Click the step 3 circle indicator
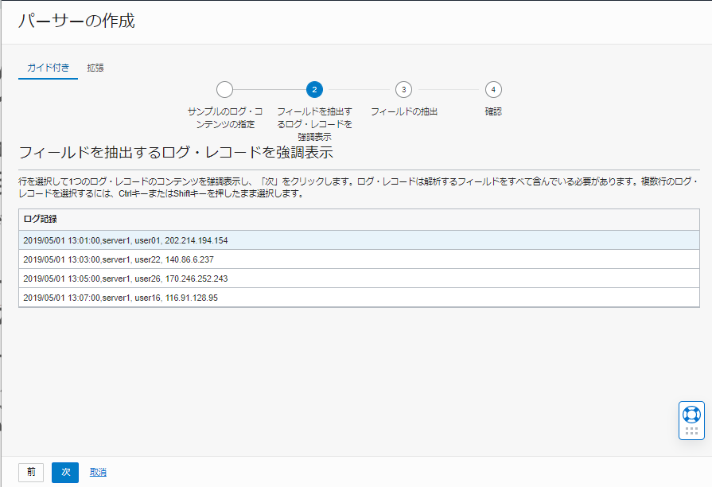Screen dimensions: 712x487 [x=403, y=89]
